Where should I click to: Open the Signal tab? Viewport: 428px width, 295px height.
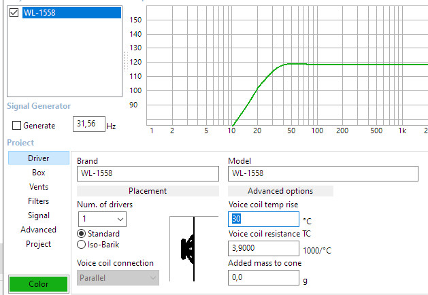[x=39, y=215]
